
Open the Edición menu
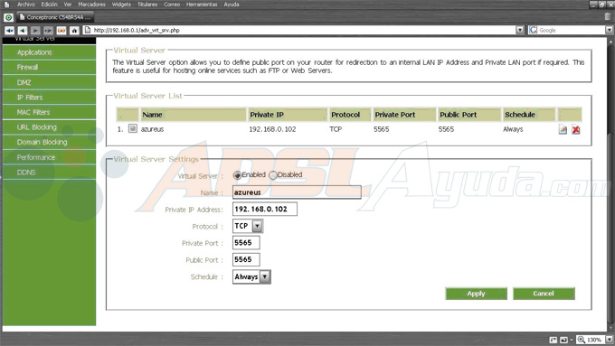49,5
